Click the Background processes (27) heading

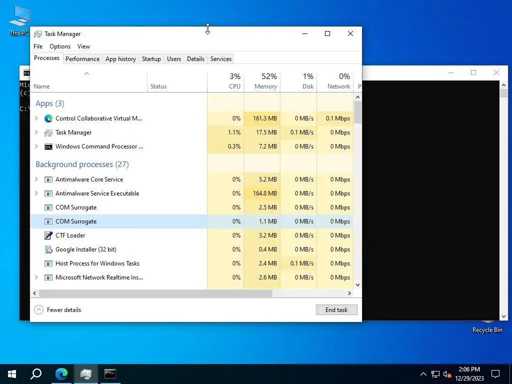click(82, 164)
